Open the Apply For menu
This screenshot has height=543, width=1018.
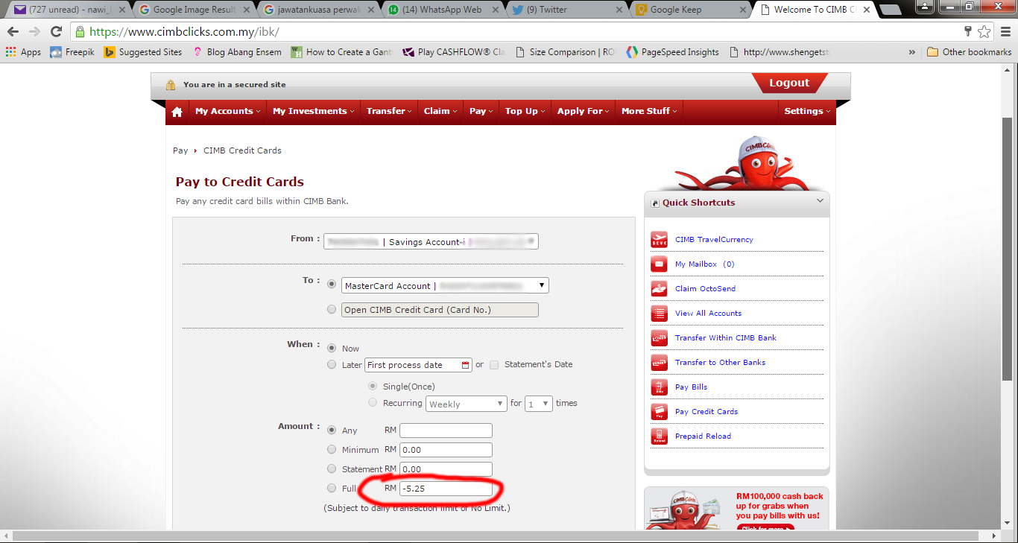[x=584, y=111]
